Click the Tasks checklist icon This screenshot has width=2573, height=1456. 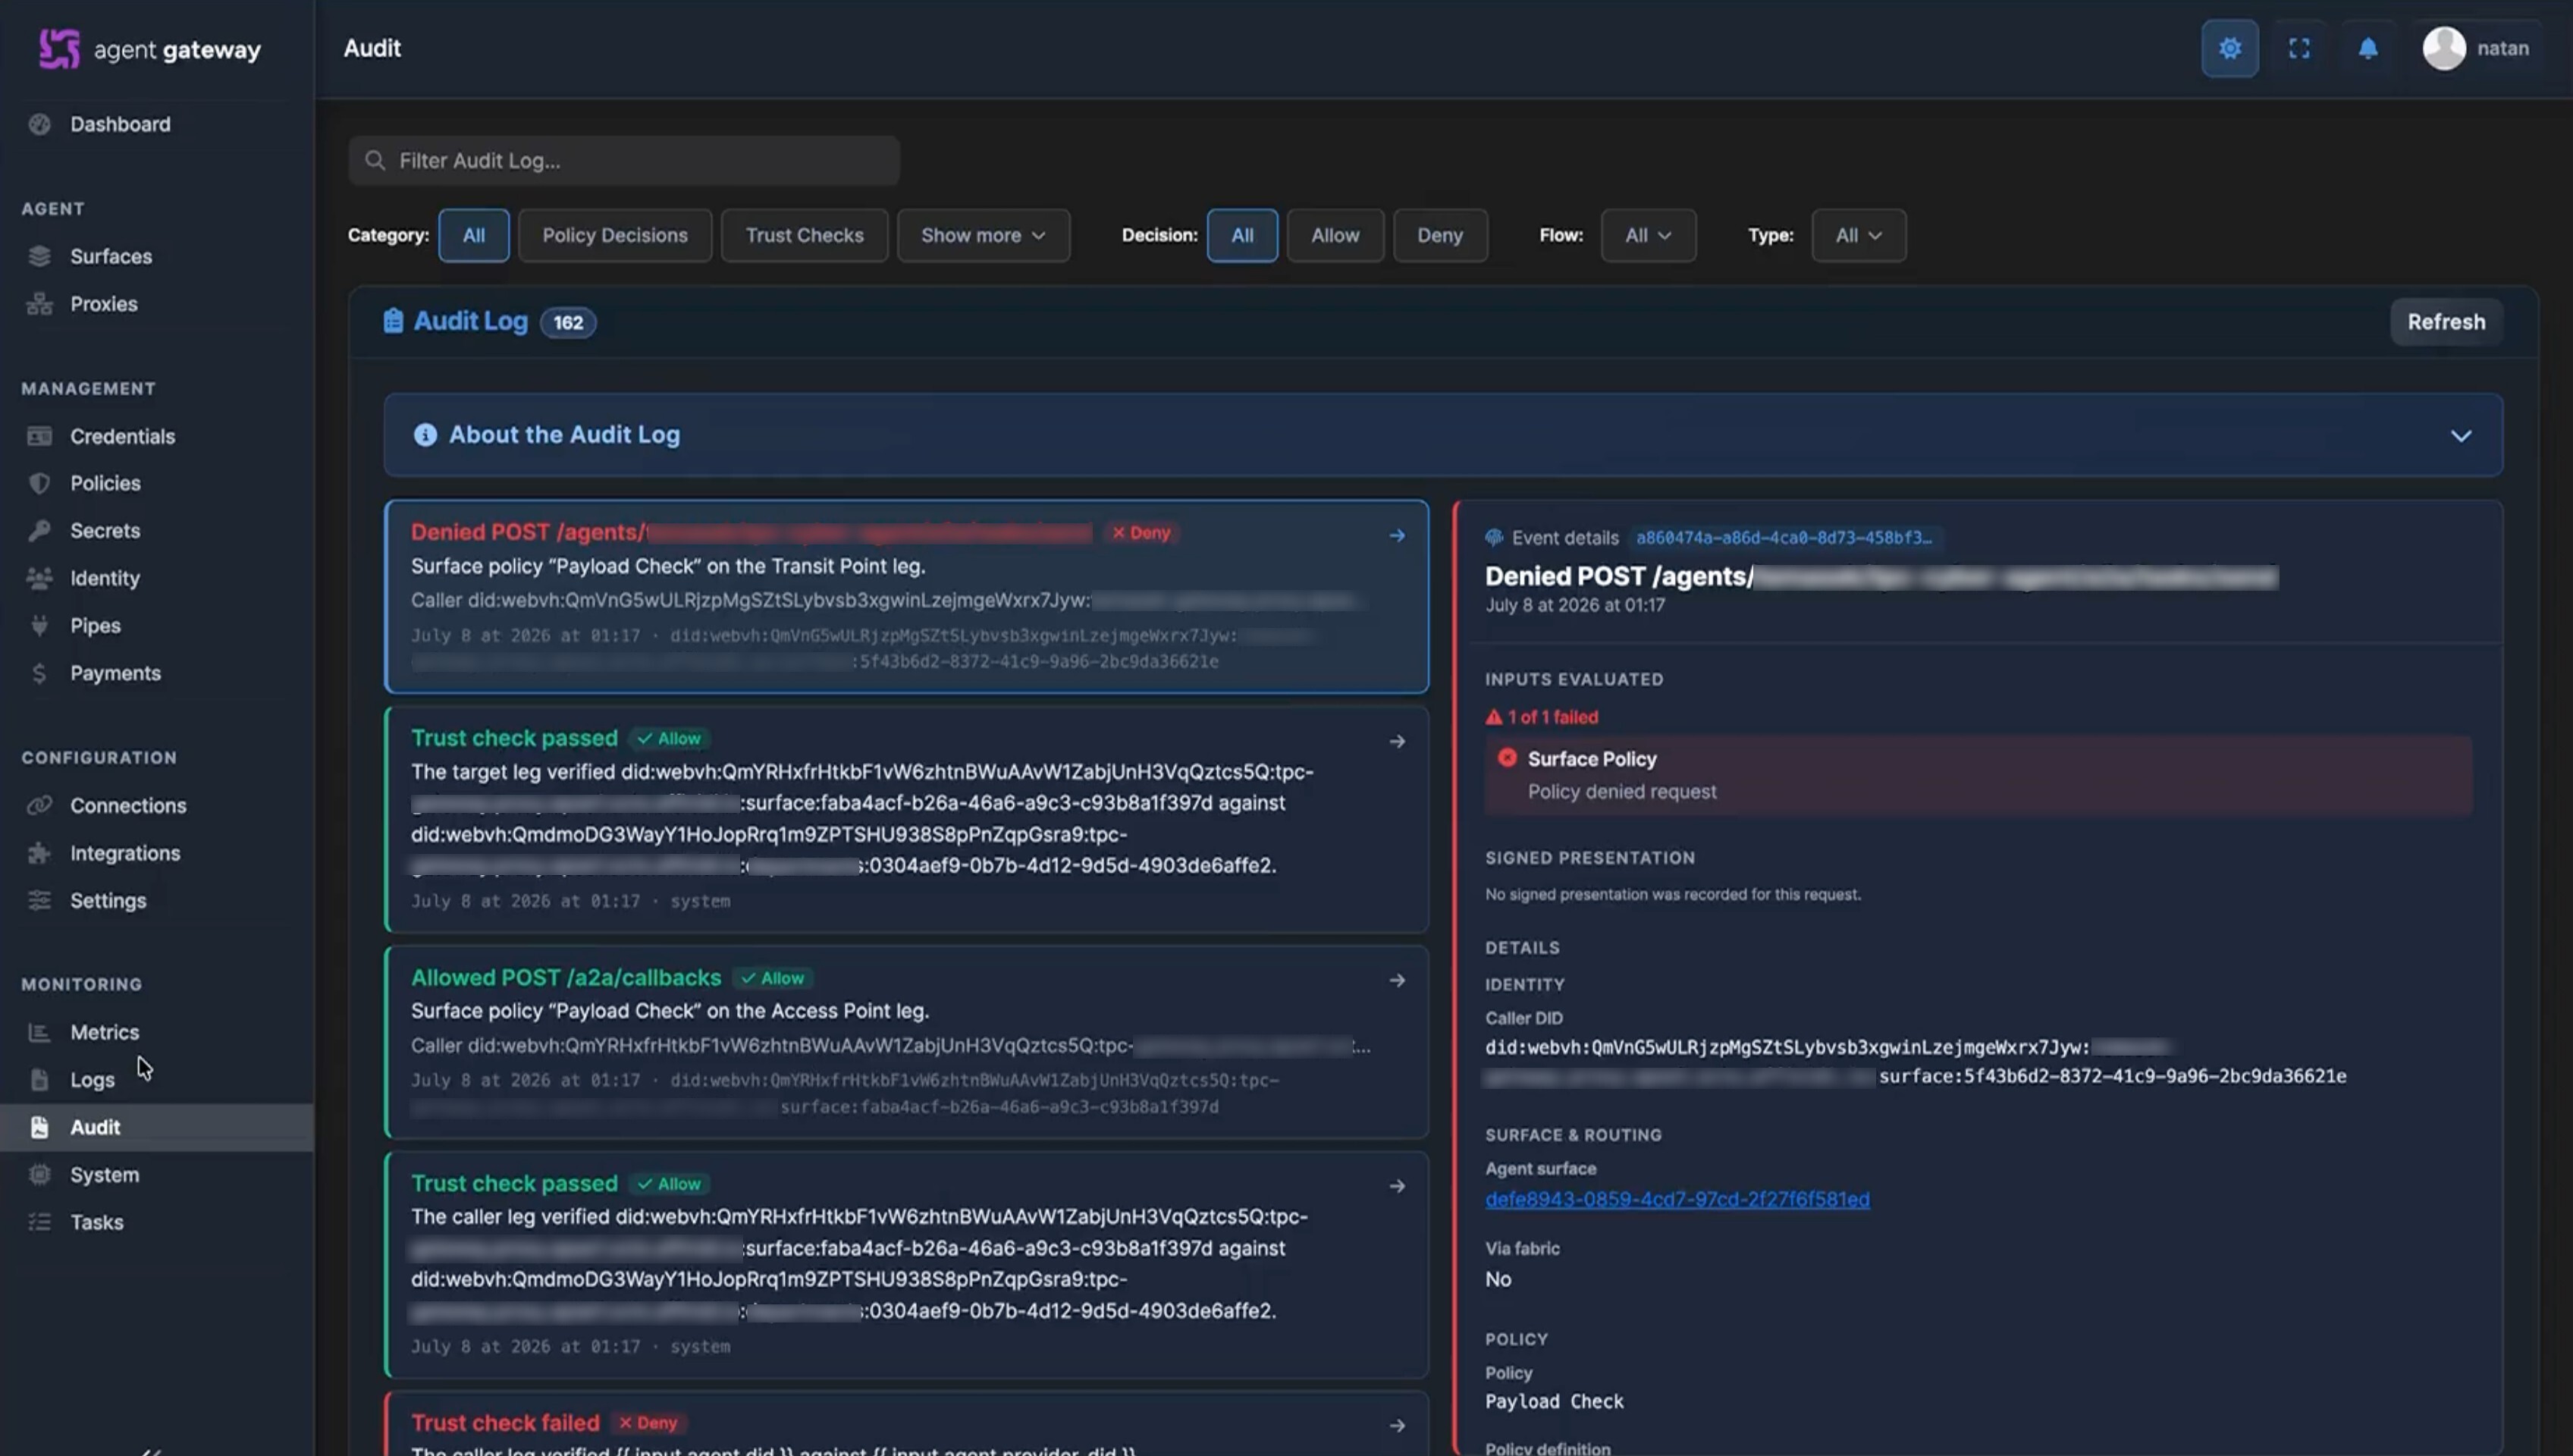pos(39,1222)
